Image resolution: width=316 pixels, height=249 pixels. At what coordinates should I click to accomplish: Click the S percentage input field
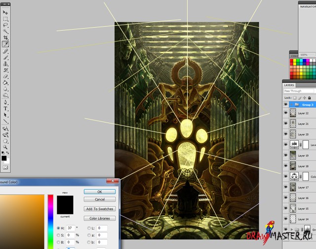71,235
